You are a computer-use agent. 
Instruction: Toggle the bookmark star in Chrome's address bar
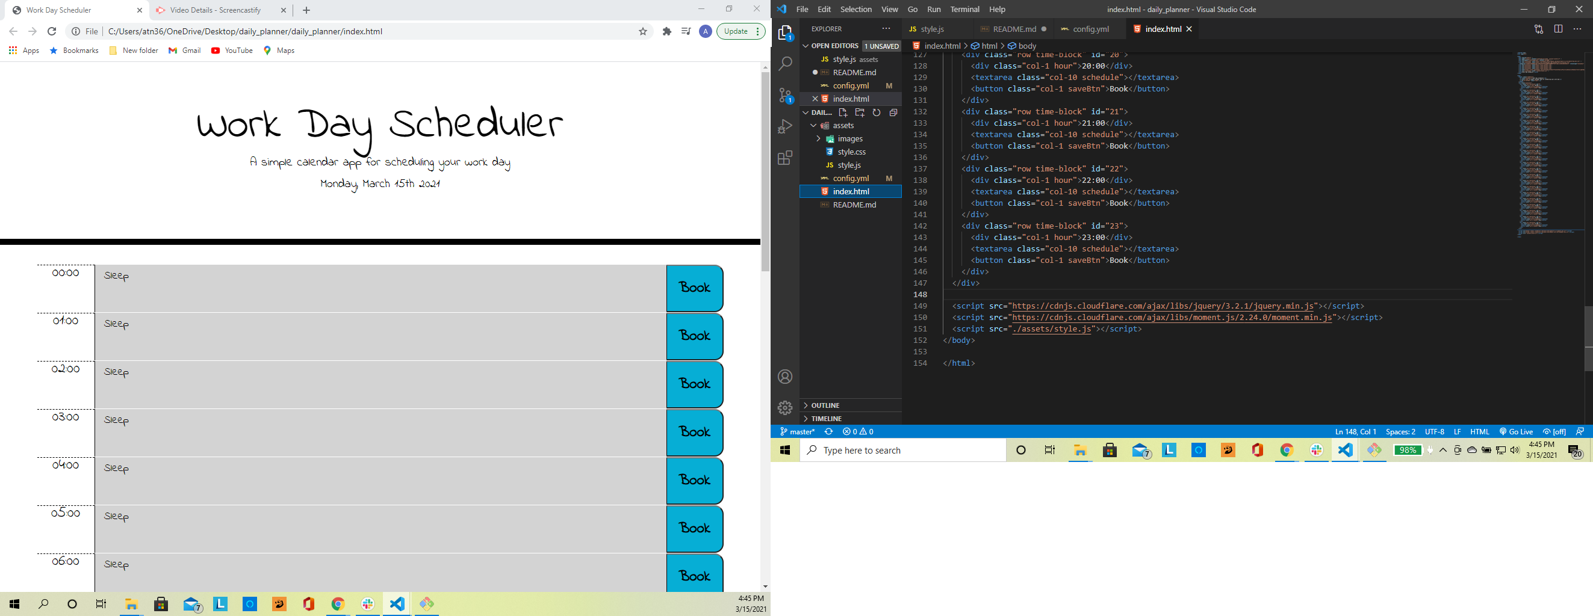point(642,31)
